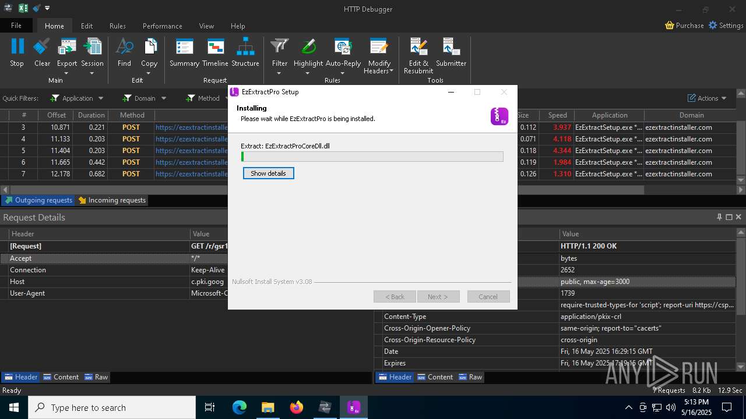This screenshot has width=746, height=419.
Task: Switch to the Edit ribbon tab
Action: click(x=87, y=26)
